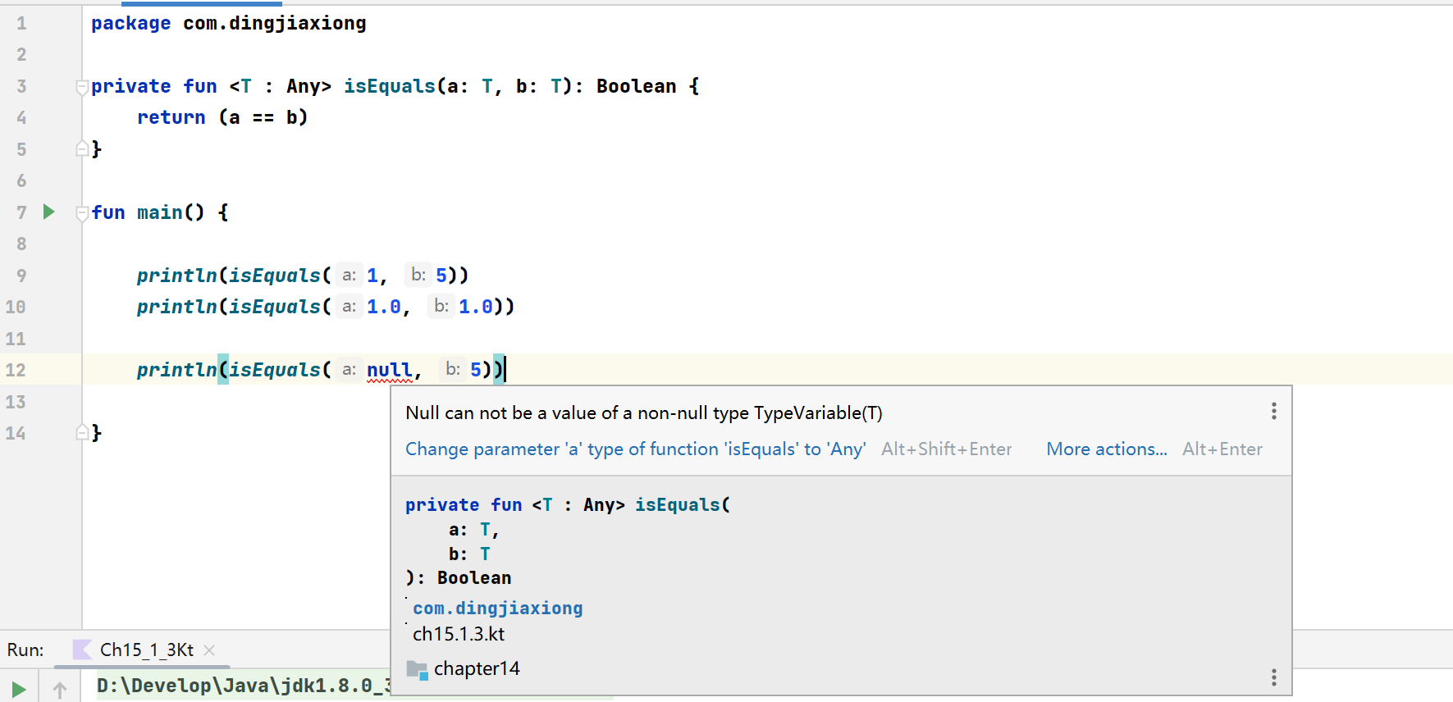Click the 1.0 argument after 'b:' on line 10

(476, 307)
